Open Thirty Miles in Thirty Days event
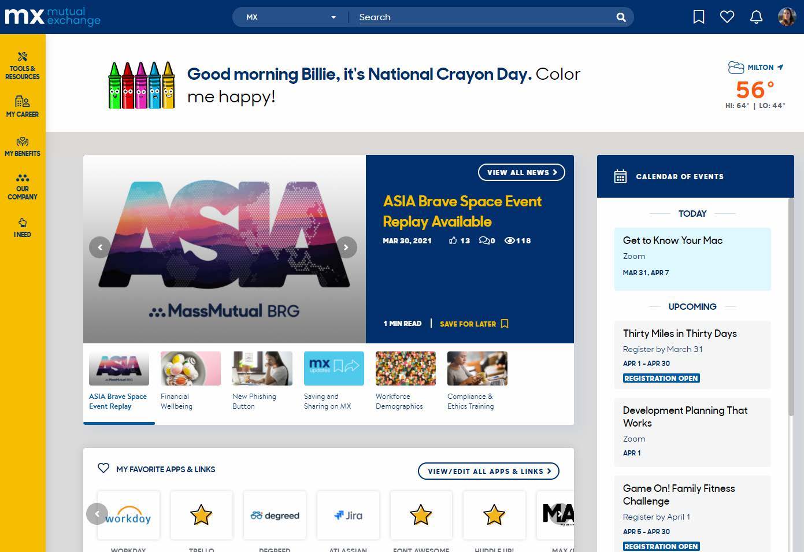804x552 pixels. (x=692, y=355)
